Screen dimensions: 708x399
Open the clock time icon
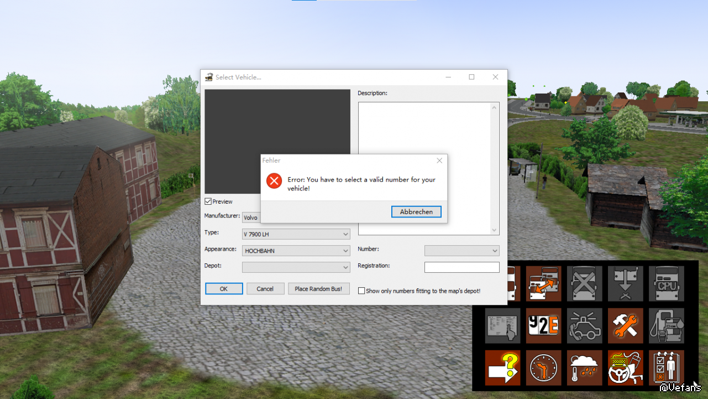click(543, 367)
